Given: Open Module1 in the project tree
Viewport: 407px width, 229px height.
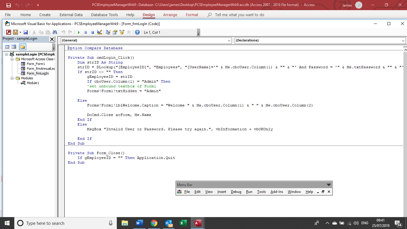Looking at the screenshot, I should coord(33,83).
